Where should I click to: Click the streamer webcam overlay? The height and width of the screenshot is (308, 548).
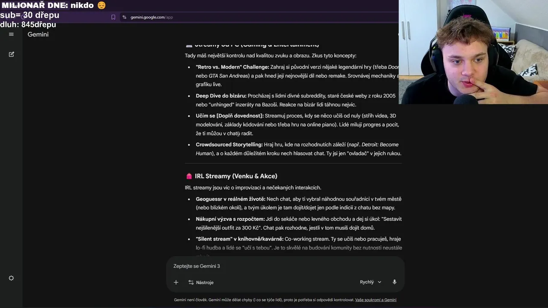473,52
